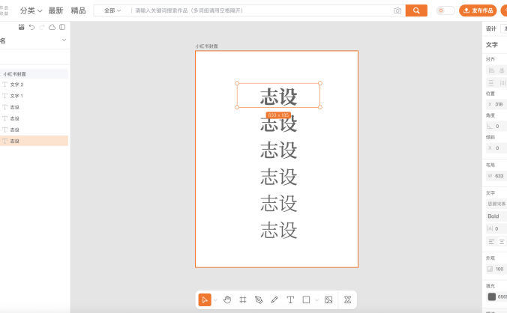Select the frame (artboard) tool
This screenshot has width=507, height=313.
[243, 300]
